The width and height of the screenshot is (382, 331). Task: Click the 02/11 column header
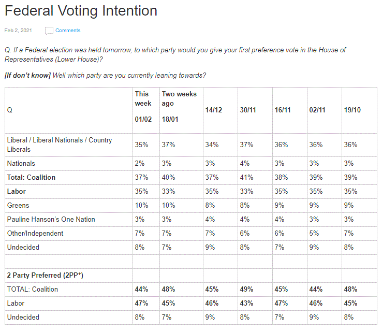click(317, 110)
